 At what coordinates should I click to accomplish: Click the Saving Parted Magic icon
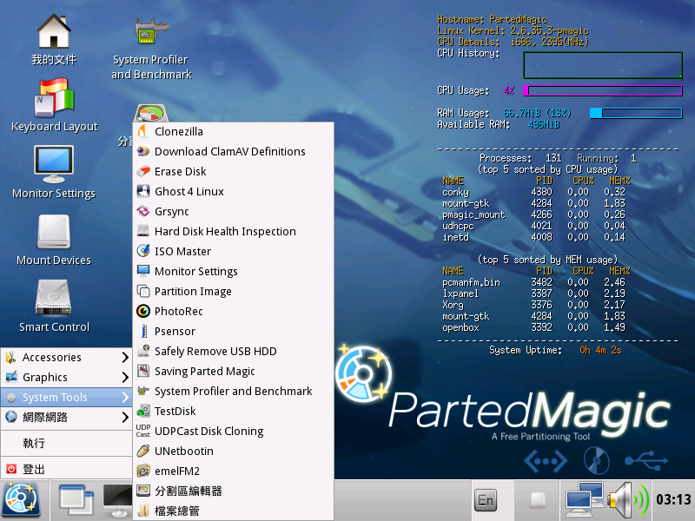pyautogui.click(x=142, y=371)
